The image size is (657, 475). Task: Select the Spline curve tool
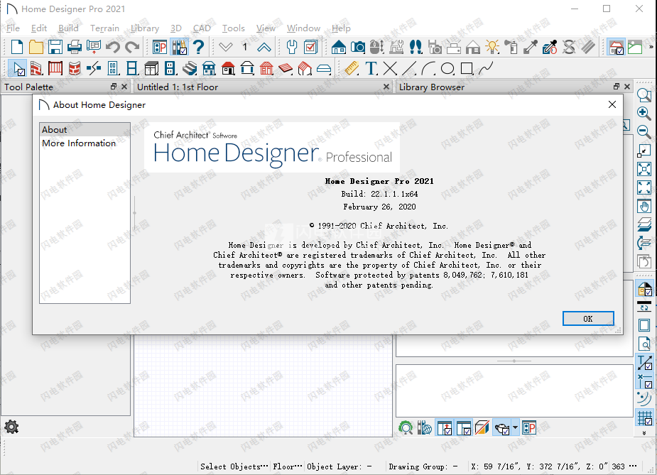(486, 68)
